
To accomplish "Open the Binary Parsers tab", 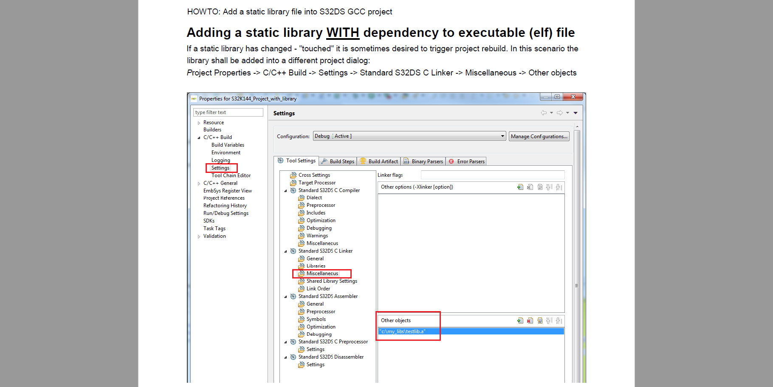I will pos(423,161).
